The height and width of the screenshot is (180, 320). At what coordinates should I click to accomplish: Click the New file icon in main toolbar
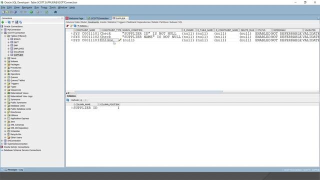(3, 12)
